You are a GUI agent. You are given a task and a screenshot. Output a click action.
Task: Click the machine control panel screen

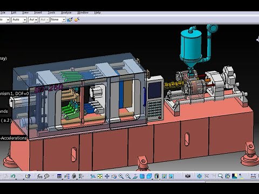click(x=155, y=90)
